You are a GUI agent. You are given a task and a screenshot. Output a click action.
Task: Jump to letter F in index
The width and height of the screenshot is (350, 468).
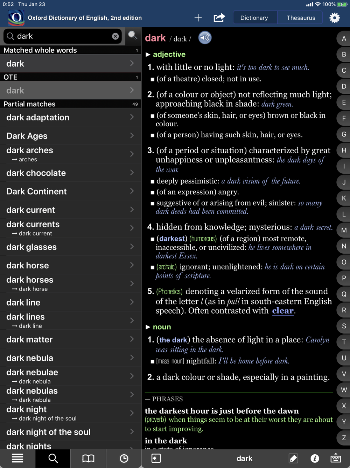point(344,118)
